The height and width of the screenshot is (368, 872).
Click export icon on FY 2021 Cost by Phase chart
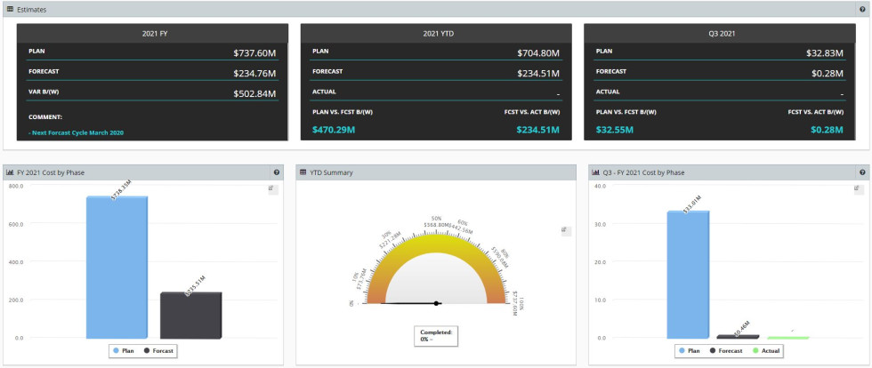pos(273,188)
